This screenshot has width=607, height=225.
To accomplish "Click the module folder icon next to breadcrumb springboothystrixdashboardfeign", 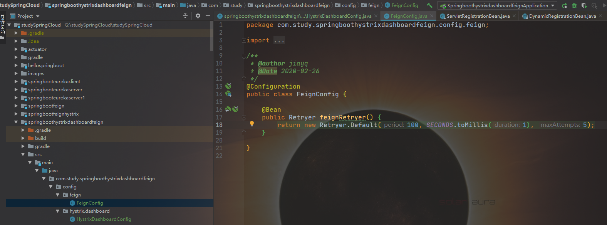I will (48, 5).
